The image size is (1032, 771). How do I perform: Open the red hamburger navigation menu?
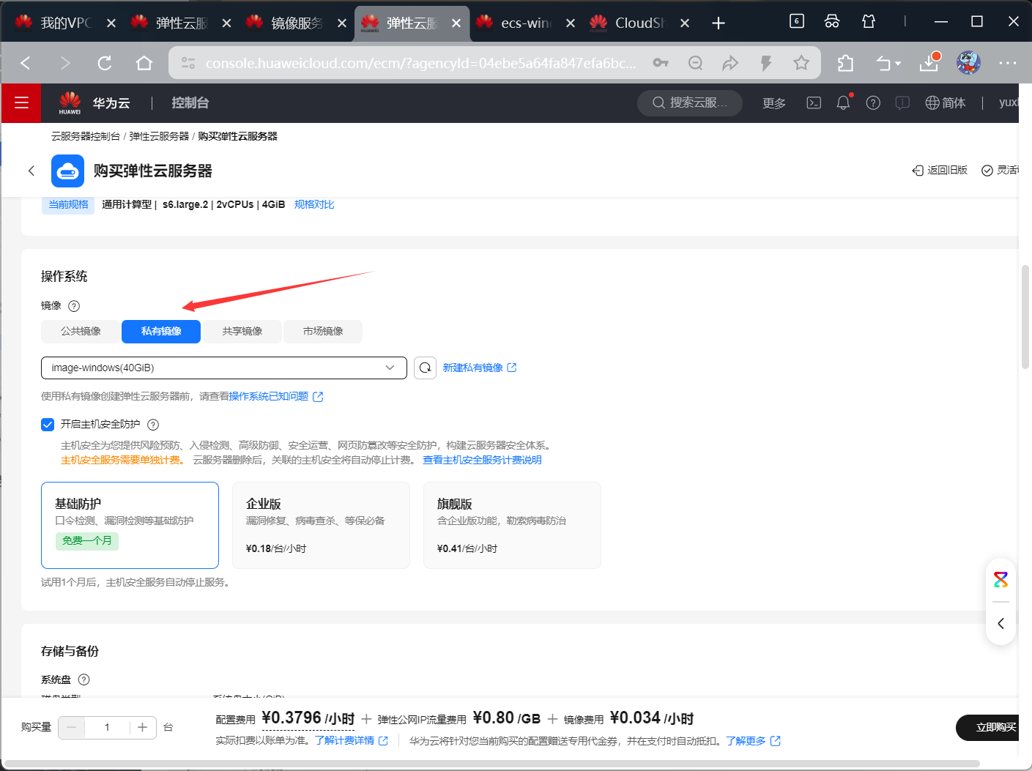(x=21, y=103)
